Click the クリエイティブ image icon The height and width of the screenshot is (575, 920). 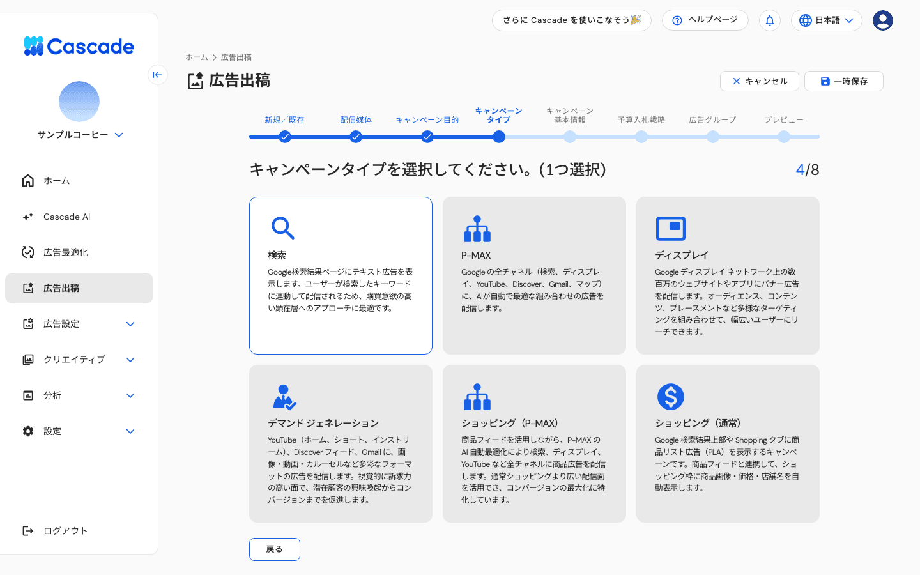click(28, 360)
